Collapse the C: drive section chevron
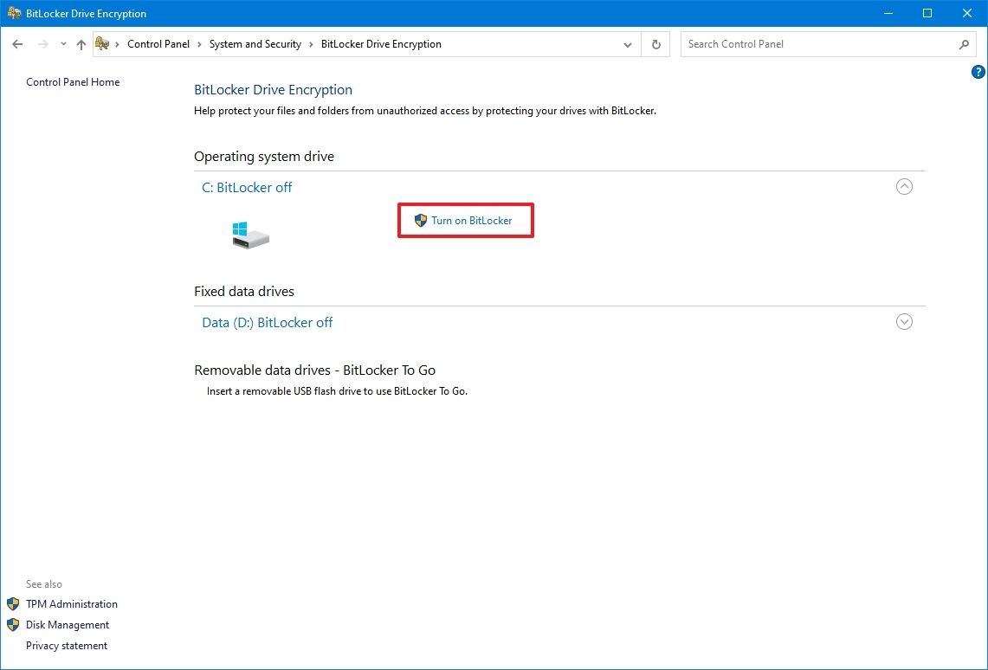 coord(904,186)
